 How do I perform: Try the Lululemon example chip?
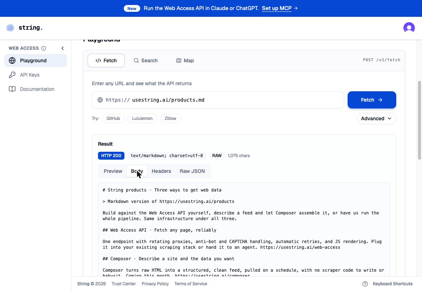click(x=142, y=118)
